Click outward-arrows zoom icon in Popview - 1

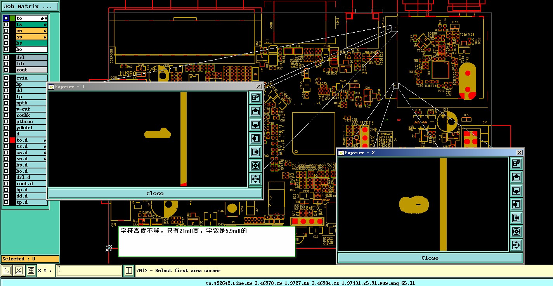[255, 179]
